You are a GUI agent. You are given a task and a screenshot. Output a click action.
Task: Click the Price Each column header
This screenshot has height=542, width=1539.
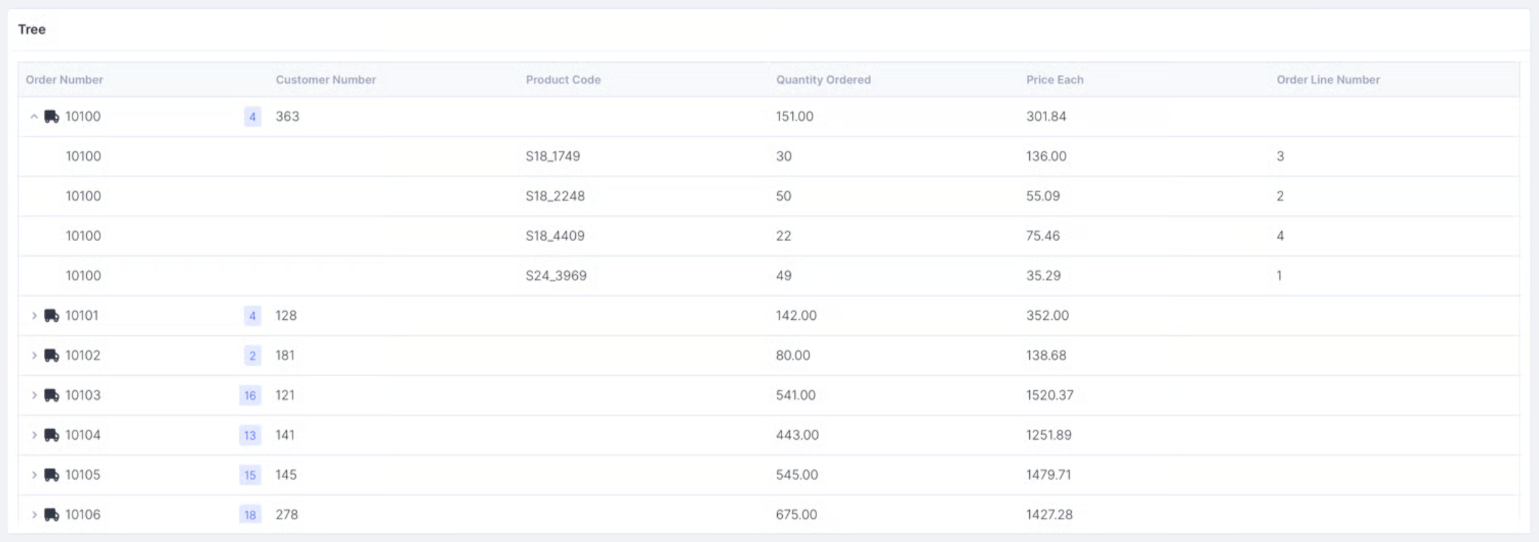[1055, 80]
